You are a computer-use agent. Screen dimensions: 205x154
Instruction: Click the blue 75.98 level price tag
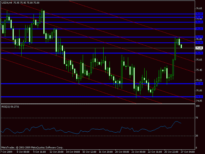point(199,43)
